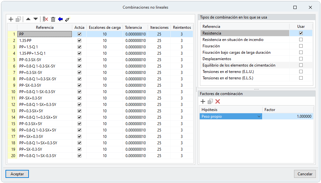Toggle Actúa for row PP+1.5·Q 1

79,47
